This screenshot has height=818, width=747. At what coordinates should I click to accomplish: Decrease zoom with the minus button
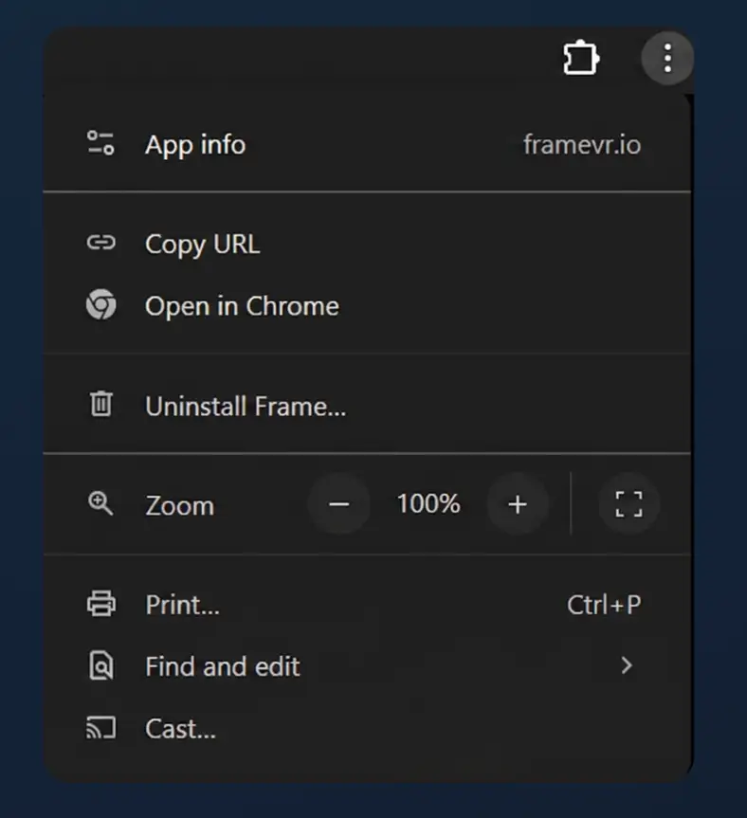click(x=338, y=503)
